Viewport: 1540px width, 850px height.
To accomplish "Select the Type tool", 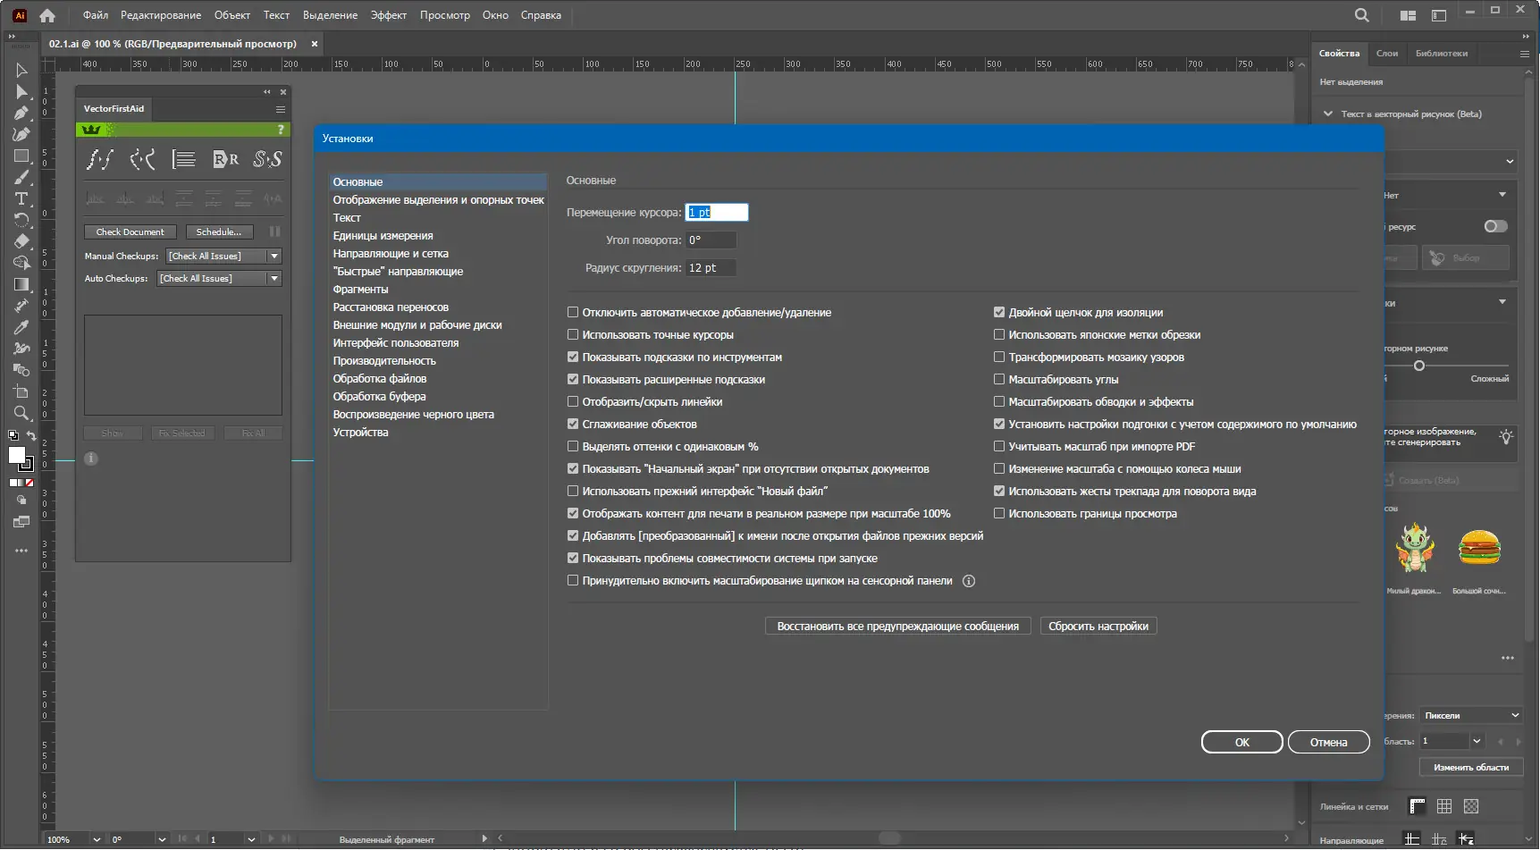I will click(21, 198).
